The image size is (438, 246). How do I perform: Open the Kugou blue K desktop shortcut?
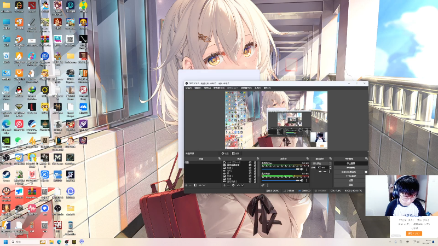pos(45,175)
